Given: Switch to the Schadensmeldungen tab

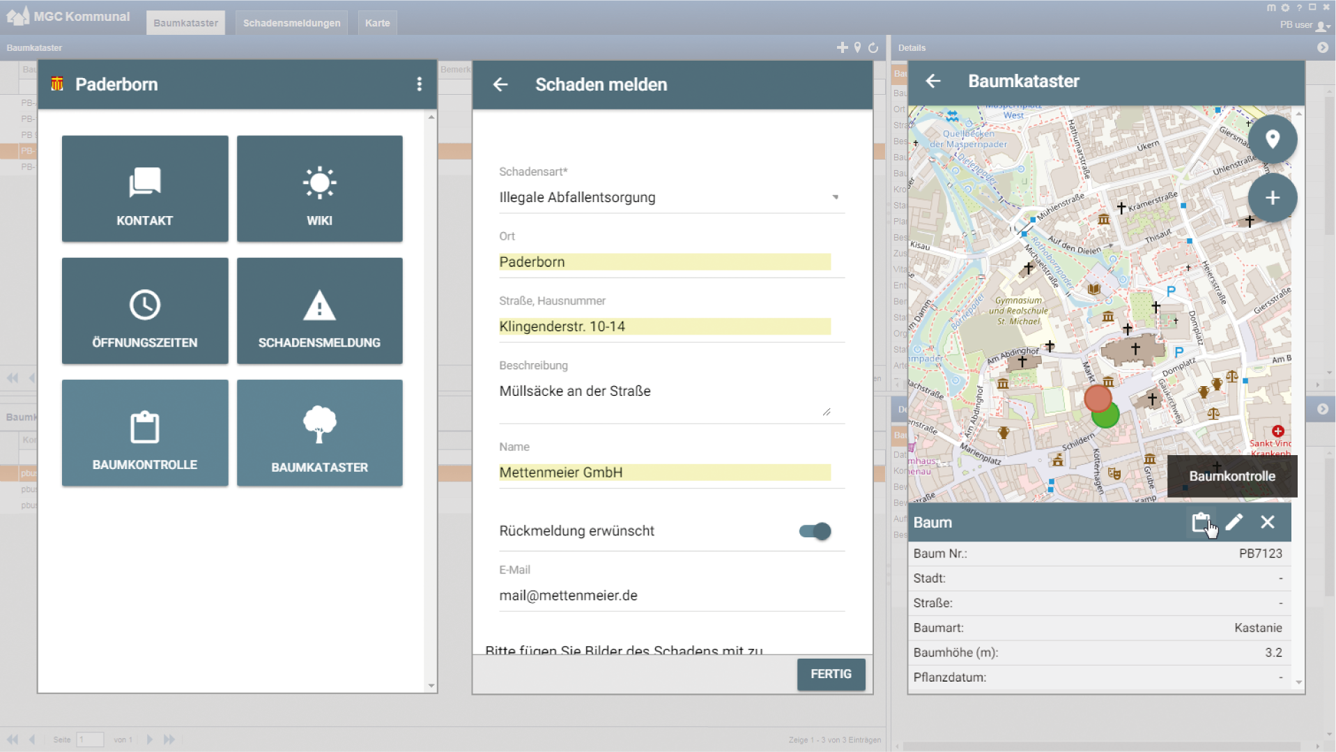Looking at the screenshot, I should pos(292,23).
